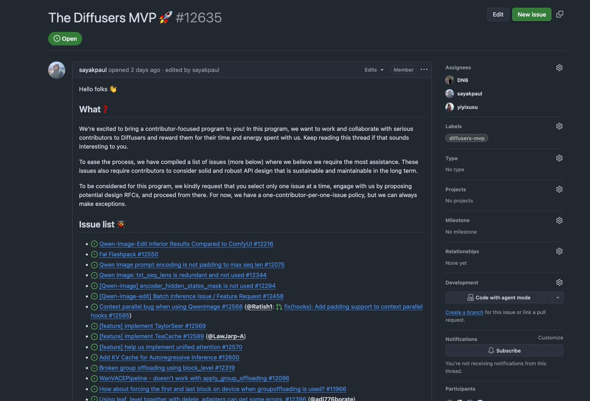Image resolution: width=590 pixels, height=401 pixels.
Task: Click sayakpaul's avatar in Assignees
Action: (449, 93)
